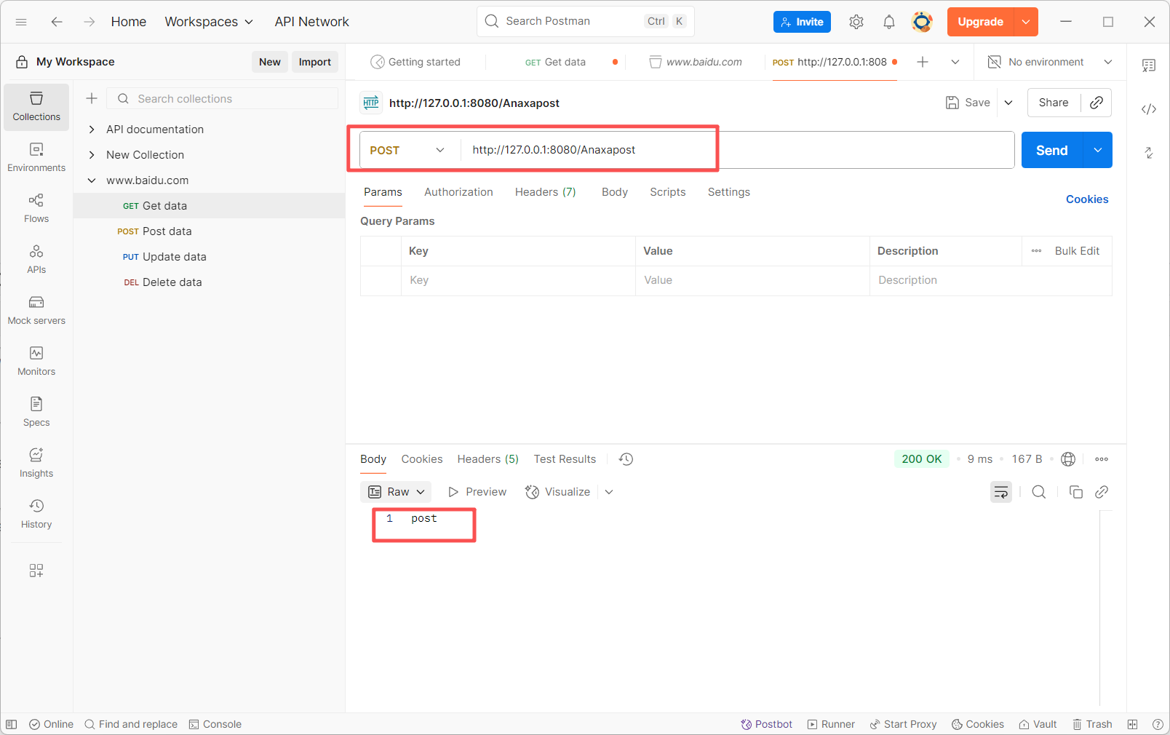The height and width of the screenshot is (735, 1170).
Task: Toggle the sidebar from status bar
Action: [11, 724]
